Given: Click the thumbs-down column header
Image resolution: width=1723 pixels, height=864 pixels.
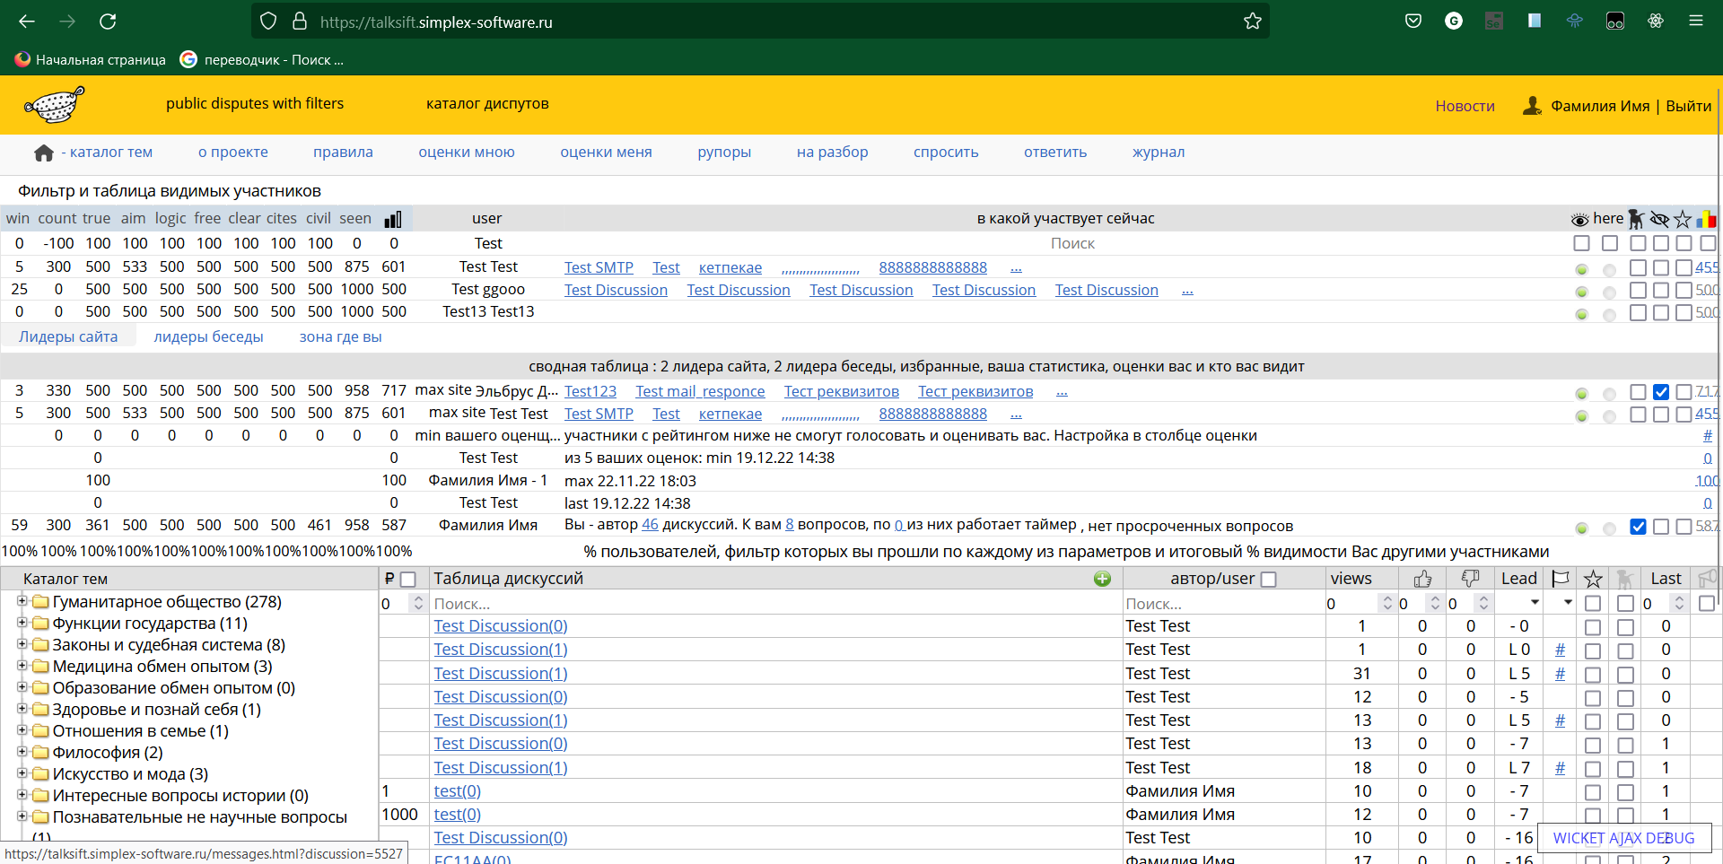Looking at the screenshot, I should tap(1470, 579).
